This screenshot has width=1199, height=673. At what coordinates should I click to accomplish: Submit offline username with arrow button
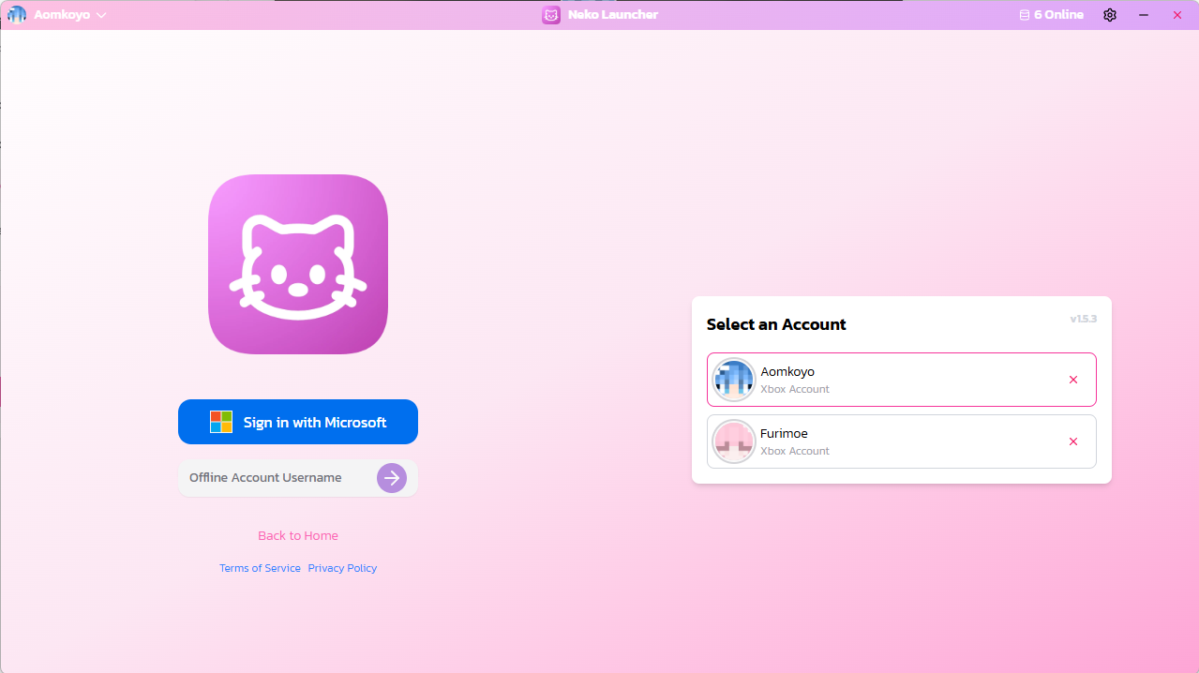392,478
